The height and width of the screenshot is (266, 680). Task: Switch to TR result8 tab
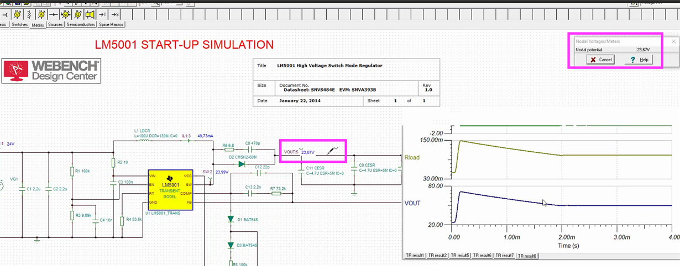tap(527, 256)
